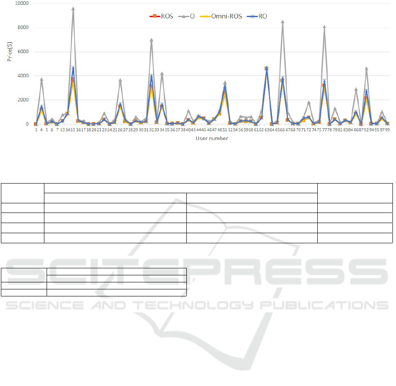The width and height of the screenshot is (396, 386).
Task: Click the ROS legend marker icon
Action: click(153, 16)
